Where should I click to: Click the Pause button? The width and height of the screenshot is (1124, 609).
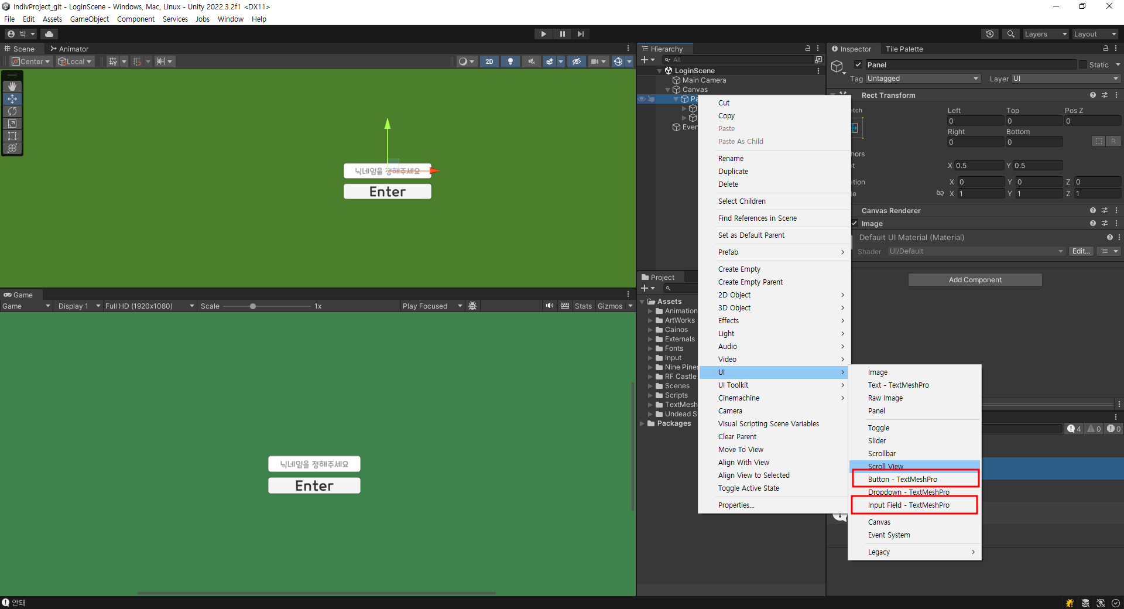click(x=562, y=34)
